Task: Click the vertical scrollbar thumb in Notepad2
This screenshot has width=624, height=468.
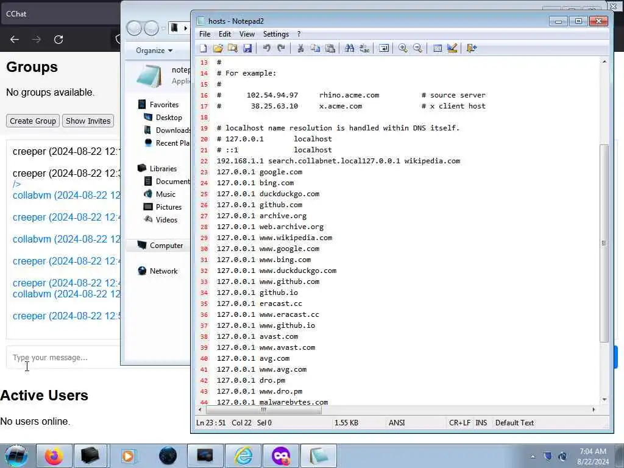Action: (604, 243)
